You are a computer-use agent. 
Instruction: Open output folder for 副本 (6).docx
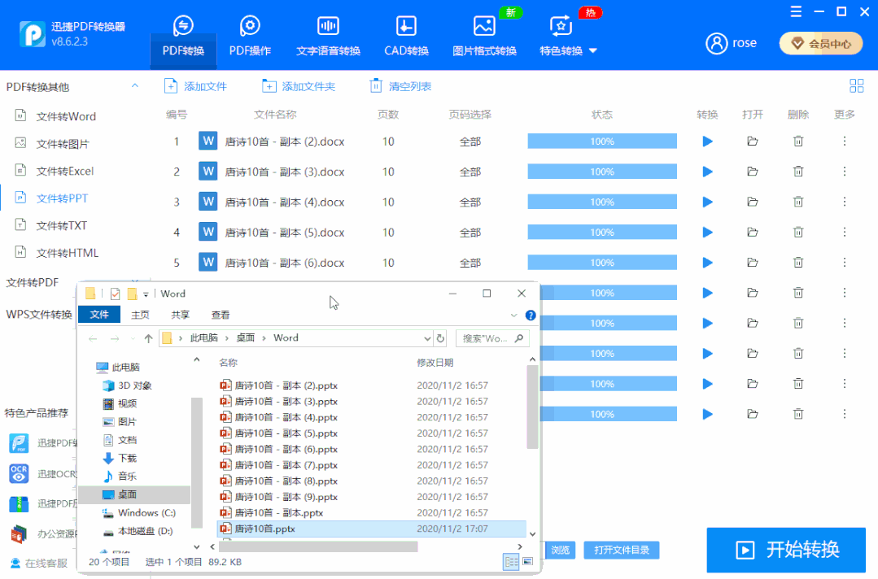point(753,263)
